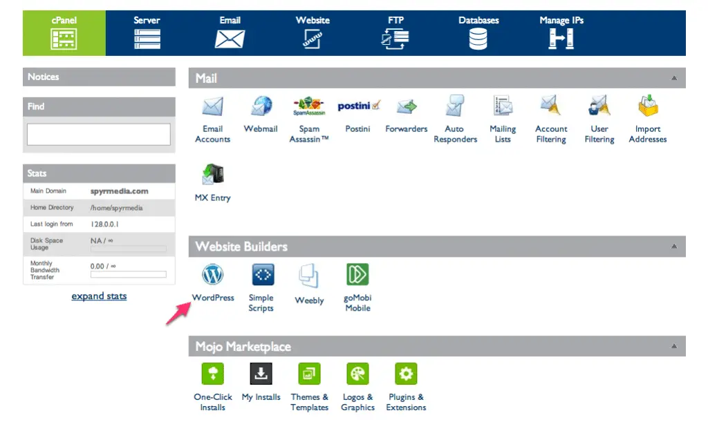Click the Stats panel header
708x433 pixels.
pos(99,173)
